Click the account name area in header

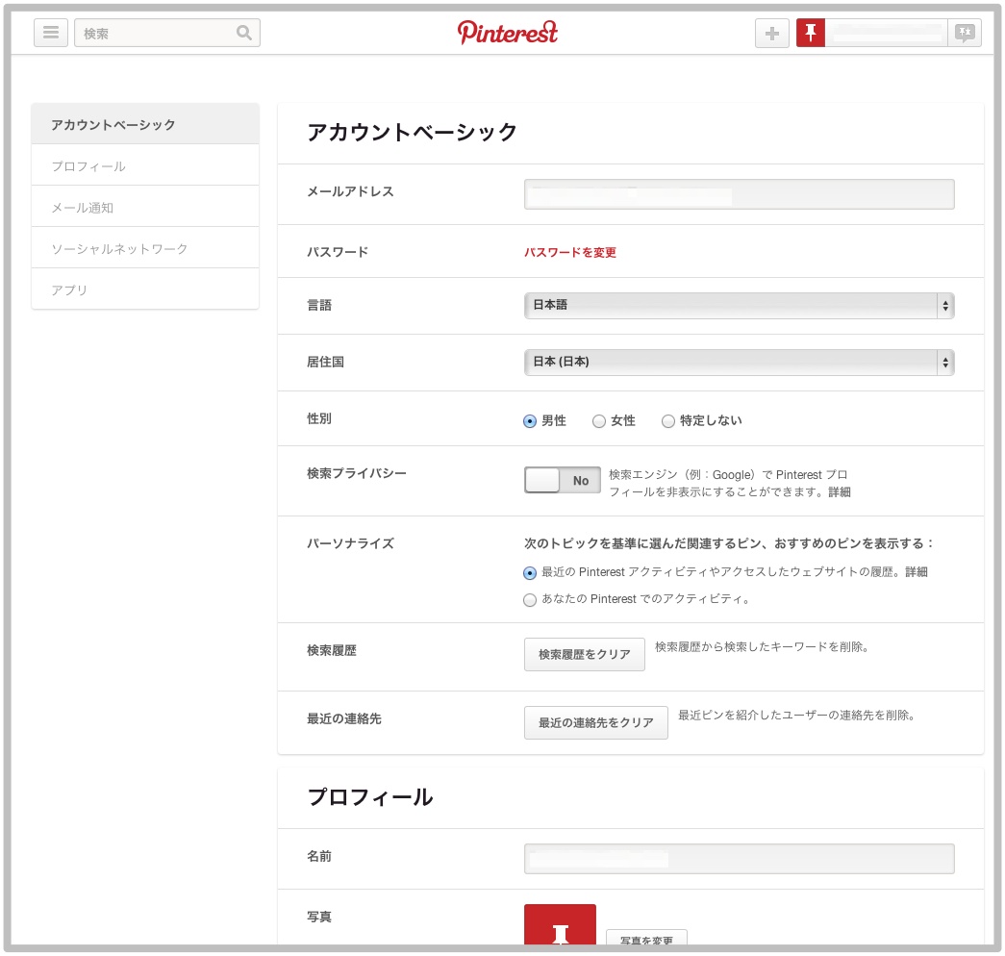[887, 33]
